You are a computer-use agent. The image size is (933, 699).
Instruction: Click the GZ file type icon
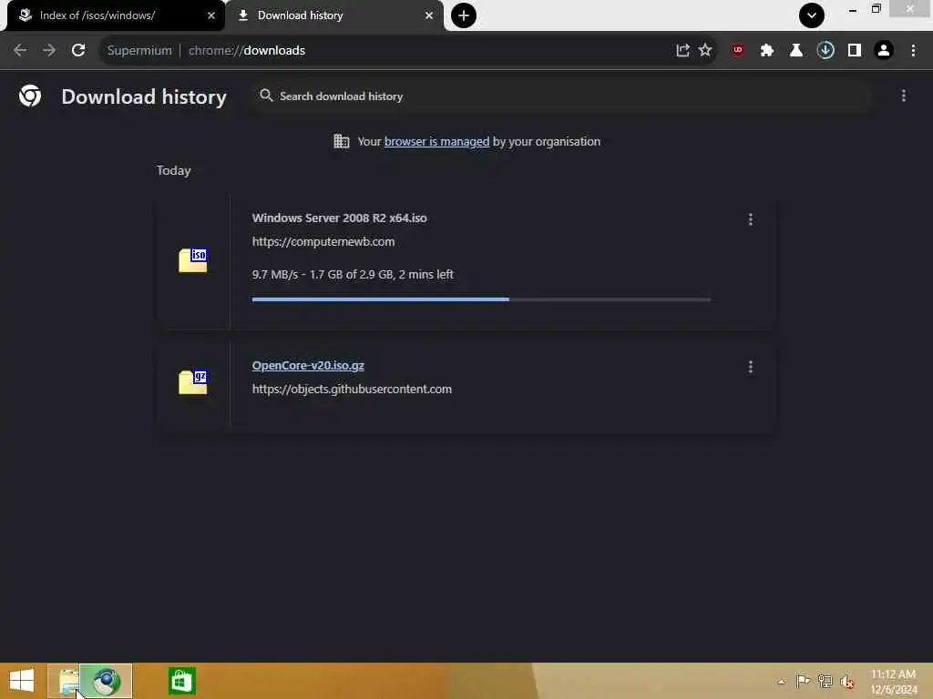tap(193, 382)
